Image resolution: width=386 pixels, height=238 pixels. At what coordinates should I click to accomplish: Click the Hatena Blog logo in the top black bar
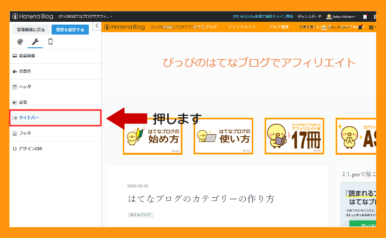coord(33,17)
